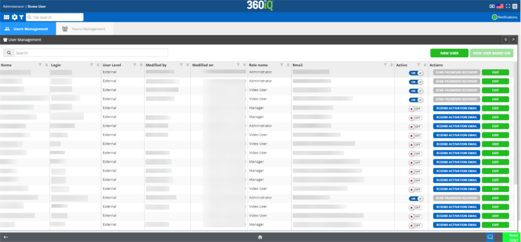Switch to the Teams Management tab
The height and width of the screenshot is (242, 521).
click(84, 29)
